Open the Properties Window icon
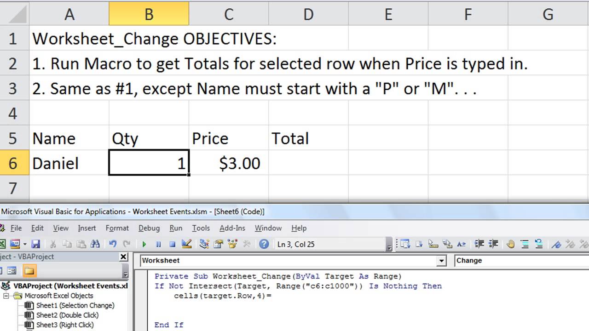This screenshot has width=589, height=331. click(219, 244)
